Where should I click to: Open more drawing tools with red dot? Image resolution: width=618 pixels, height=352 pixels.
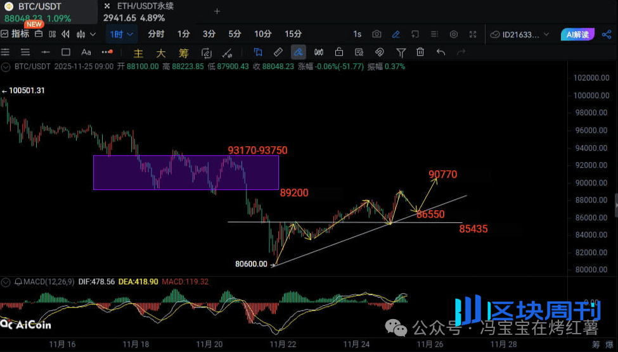click(x=107, y=51)
